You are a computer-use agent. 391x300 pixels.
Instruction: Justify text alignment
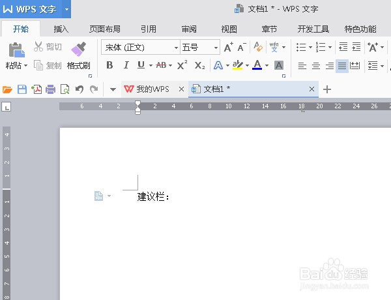click(342, 66)
